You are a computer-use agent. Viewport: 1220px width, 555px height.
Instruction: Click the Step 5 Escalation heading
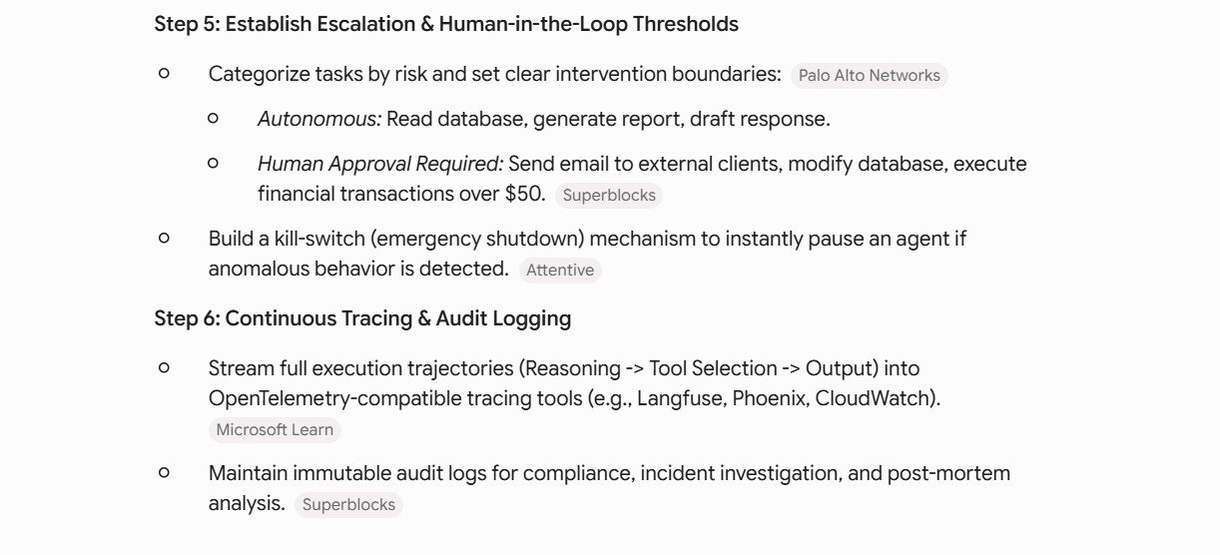coord(446,24)
